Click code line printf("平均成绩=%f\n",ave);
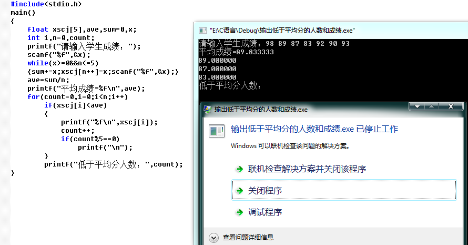The image size is (468, 245). tap(86, 88)
